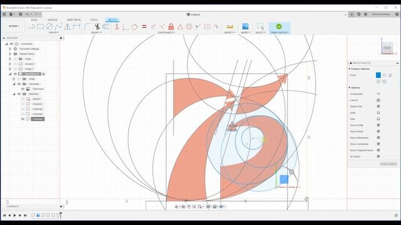Screen dimensions: 401x225
Task: Select the Fillet tool
Action: click(88, 26)
